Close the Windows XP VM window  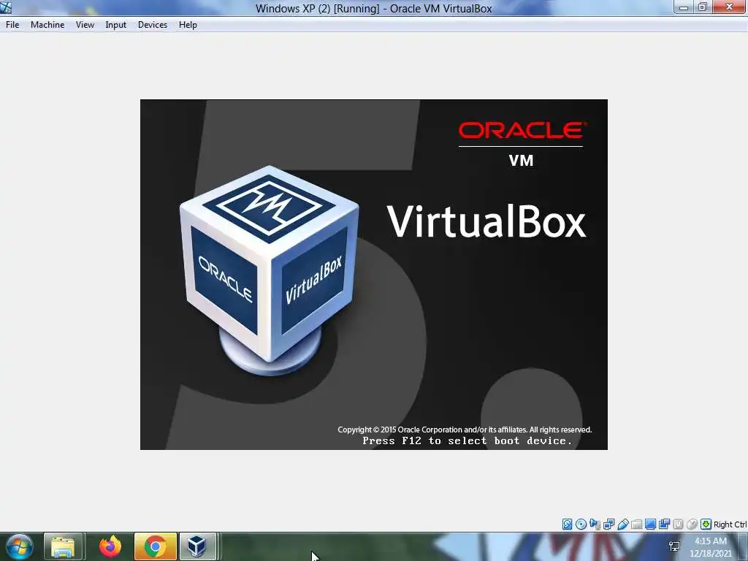coord(730,7)
